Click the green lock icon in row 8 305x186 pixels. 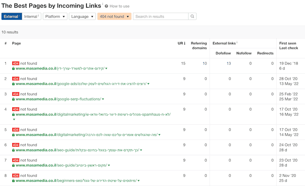click(x=13, y=180)
